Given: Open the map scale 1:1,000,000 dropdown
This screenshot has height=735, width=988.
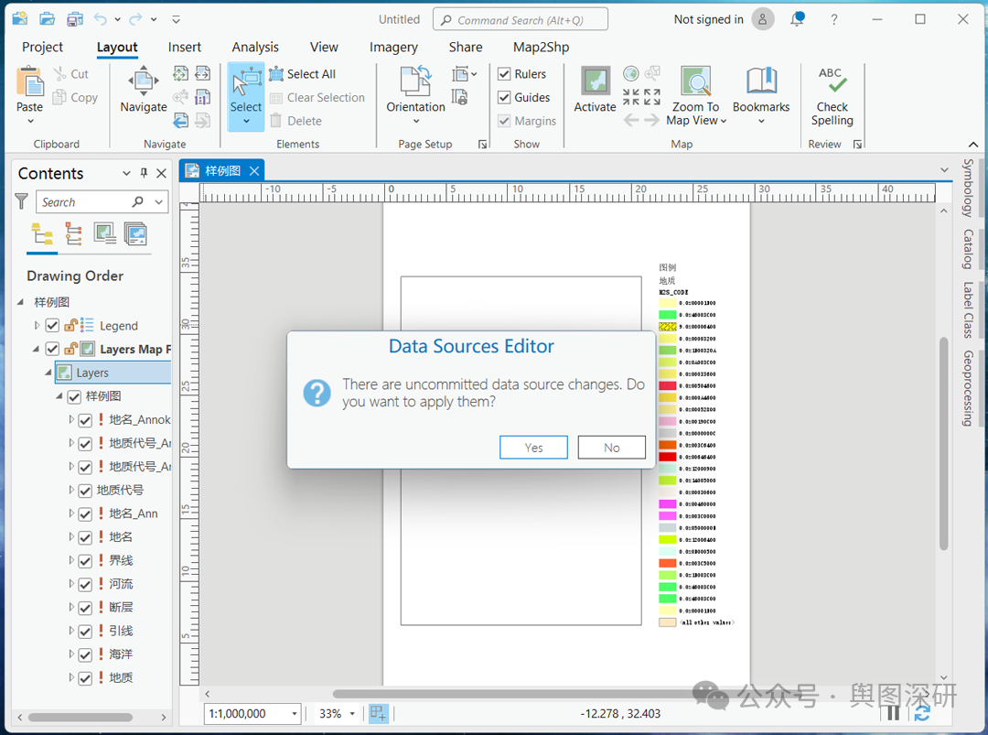Looking at the screenshot, I should click(295, 714).
